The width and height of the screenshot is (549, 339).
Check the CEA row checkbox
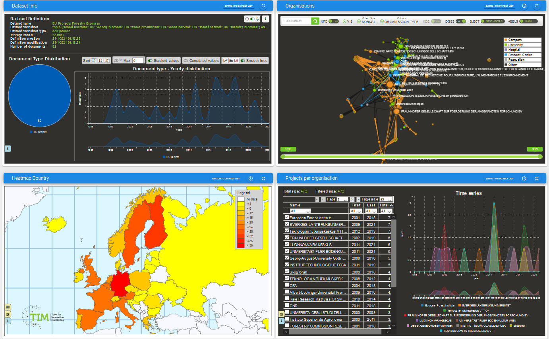[287, 285]
